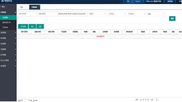Click the green 导出 export button

tap(32, 26)
